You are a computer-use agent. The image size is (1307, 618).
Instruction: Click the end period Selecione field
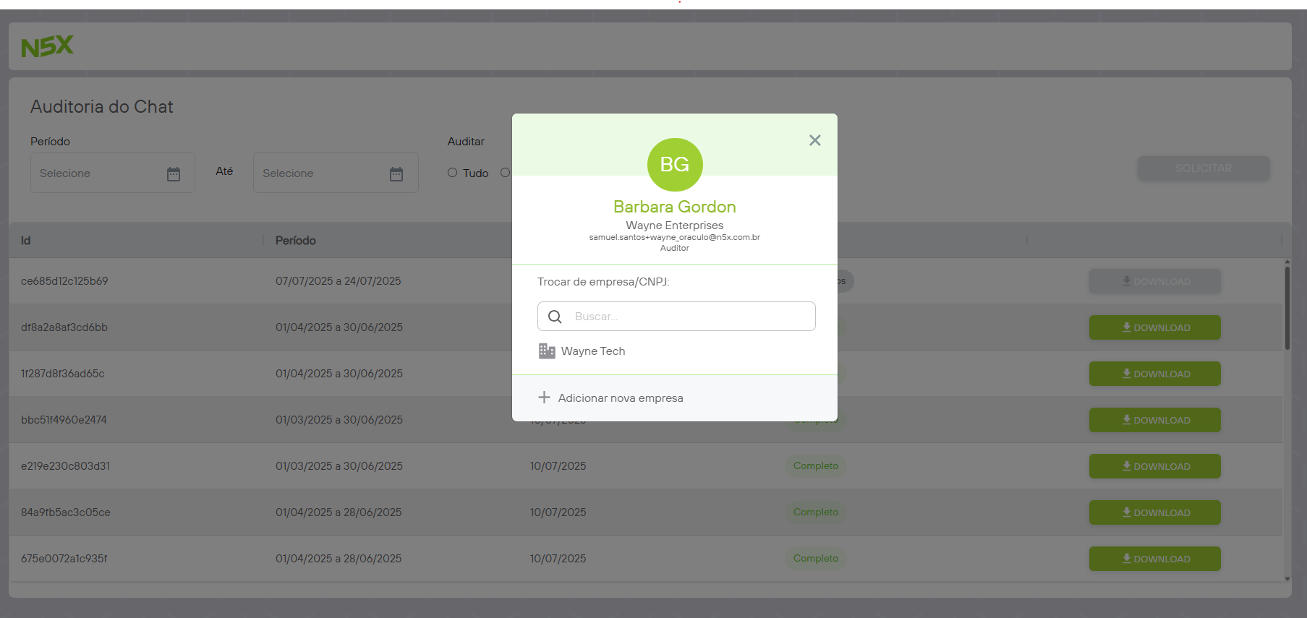(336, 173)
